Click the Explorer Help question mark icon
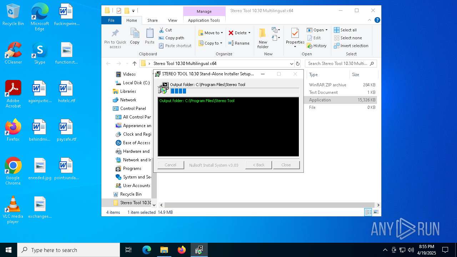Image resolution: width=457 pixels, height=257 pixels. pyautogui.click(x=377, y=20)
